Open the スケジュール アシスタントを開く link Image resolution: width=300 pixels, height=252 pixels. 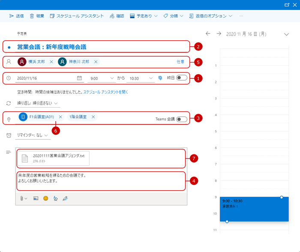pyautogui.click(x=105, y=92)
